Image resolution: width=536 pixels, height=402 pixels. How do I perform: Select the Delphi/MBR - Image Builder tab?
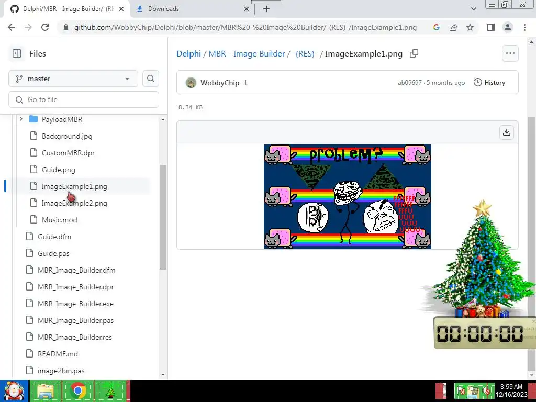(x=66, y=9)
